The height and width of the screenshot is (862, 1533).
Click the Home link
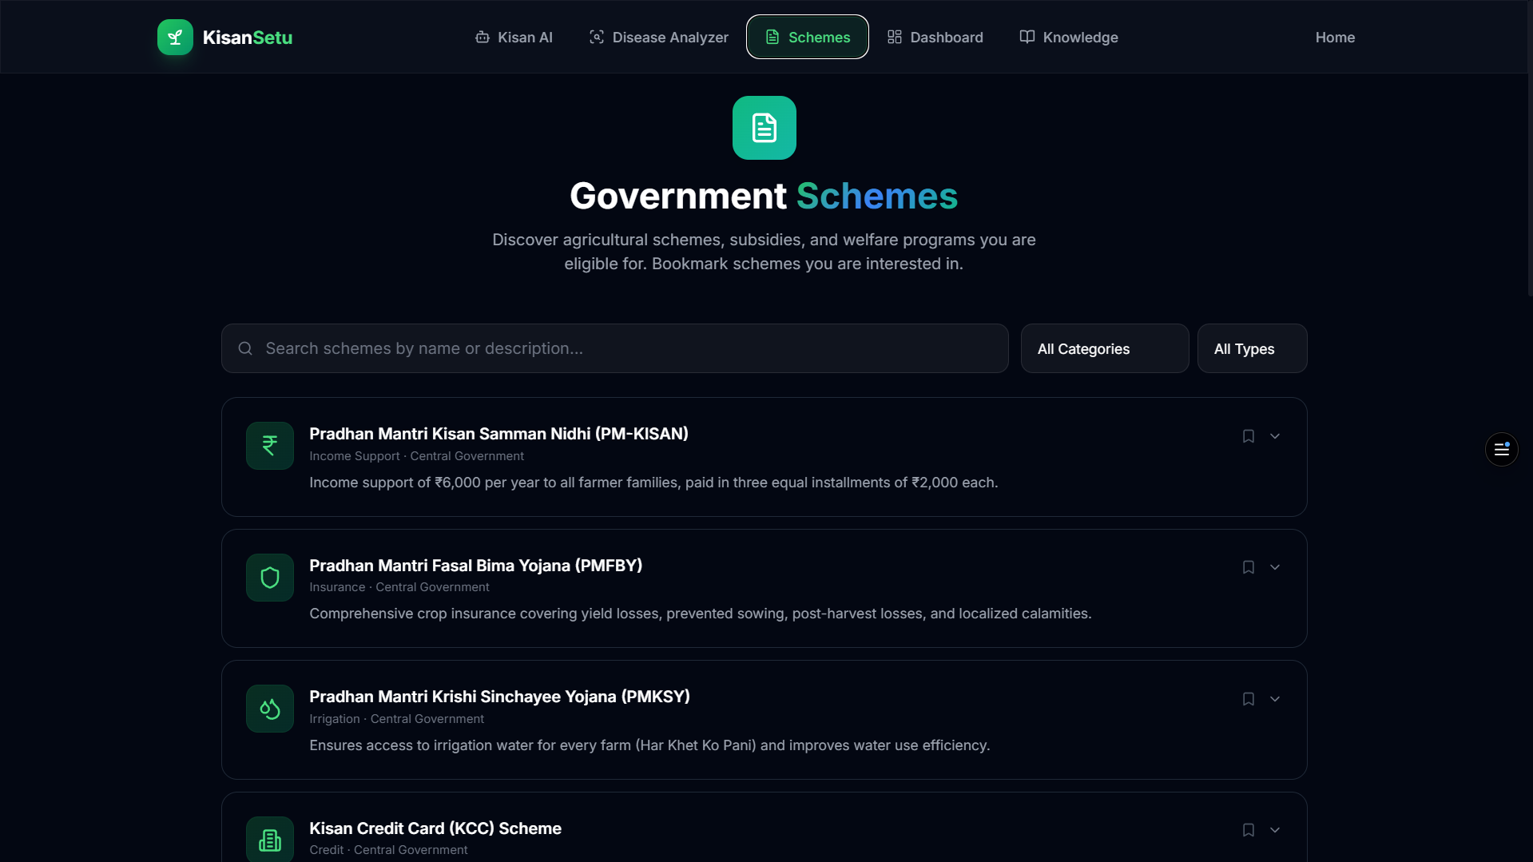click(1335, 37)
